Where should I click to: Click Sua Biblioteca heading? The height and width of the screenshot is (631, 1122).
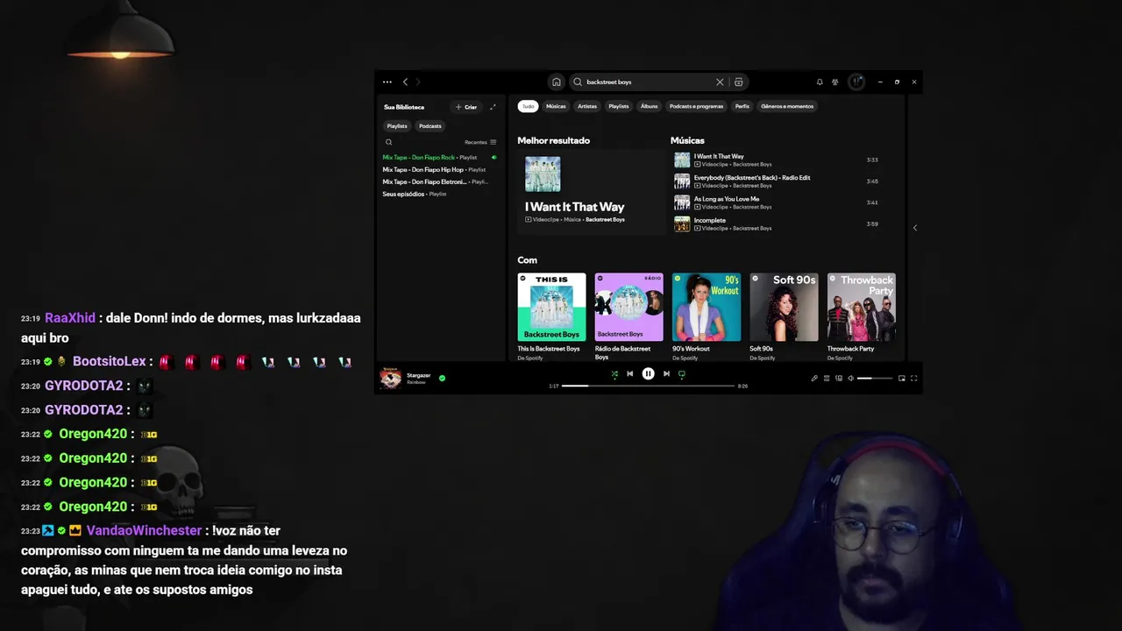[x=404, y=107]
